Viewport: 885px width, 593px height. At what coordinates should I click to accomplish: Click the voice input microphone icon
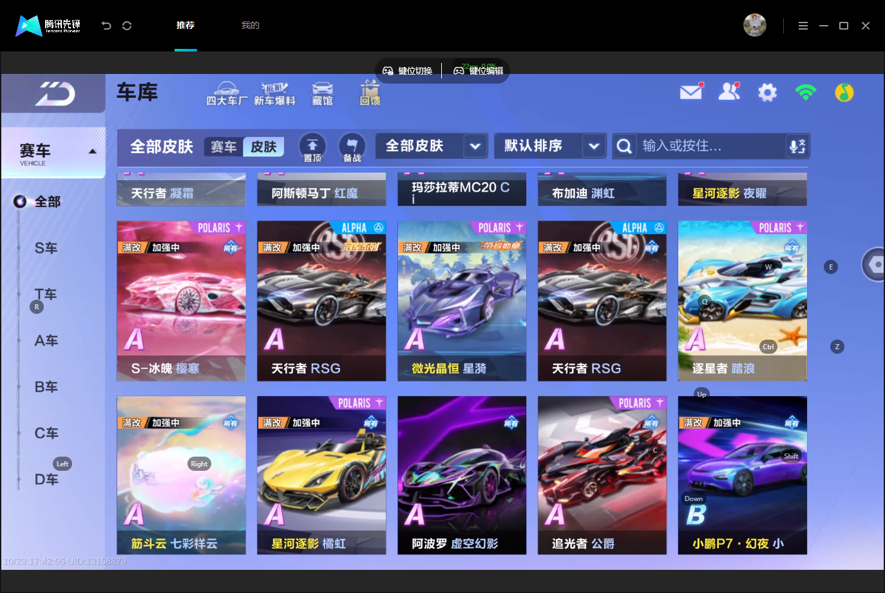pos(797,147)
